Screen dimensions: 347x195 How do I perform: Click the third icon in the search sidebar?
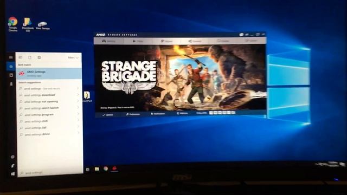coord(11,84)
